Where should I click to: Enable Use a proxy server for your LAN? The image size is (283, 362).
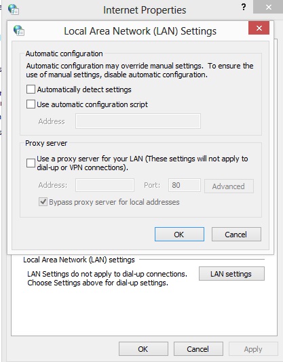(x=31, y=163)
